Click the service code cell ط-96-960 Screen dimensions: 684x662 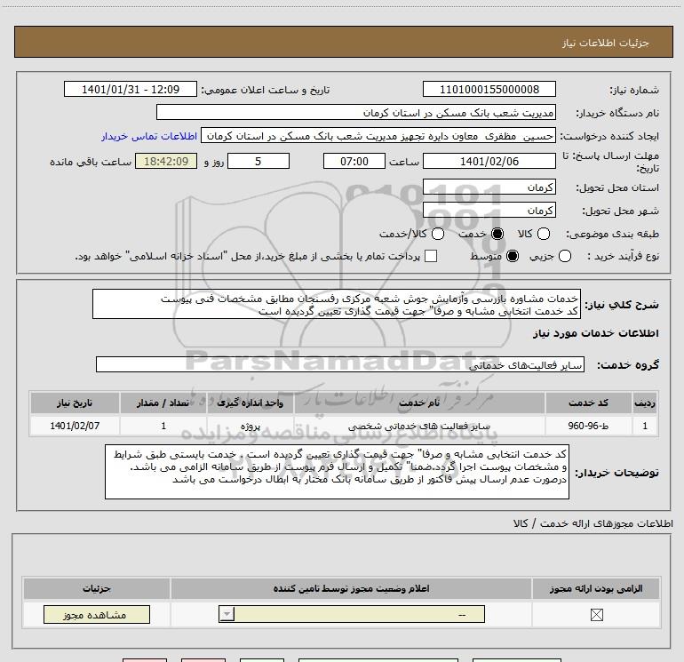coord(588,426)
